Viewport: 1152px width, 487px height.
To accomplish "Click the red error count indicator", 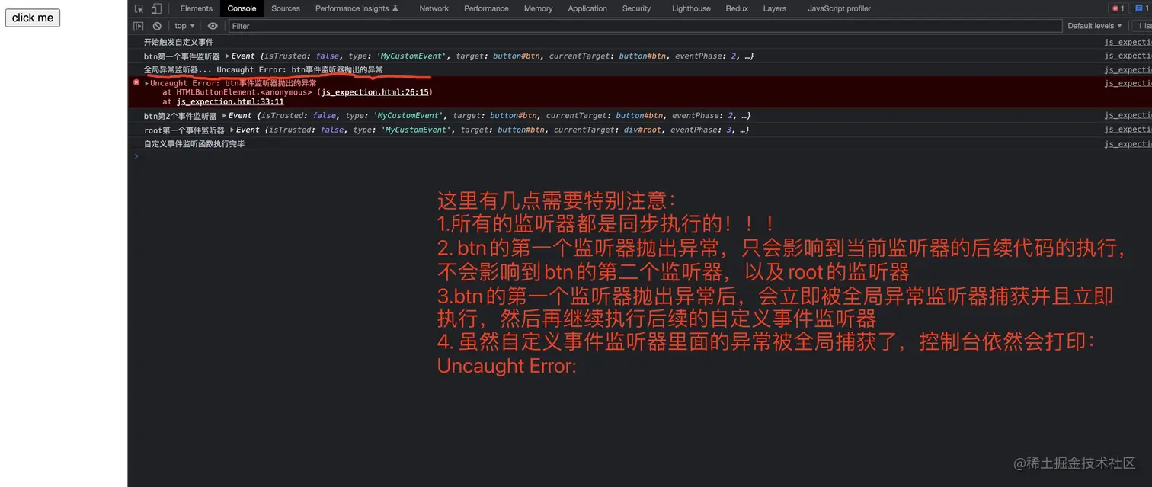I will coord(1118,8).
